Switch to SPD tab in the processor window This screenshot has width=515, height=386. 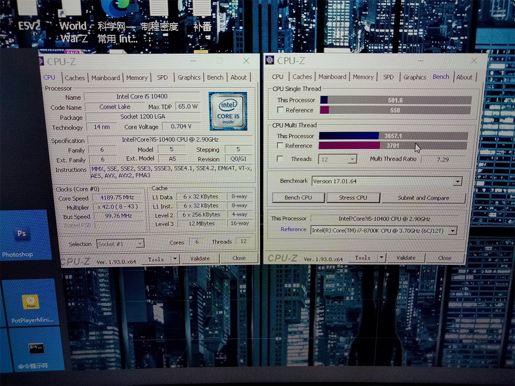click(x=162, y=78)
